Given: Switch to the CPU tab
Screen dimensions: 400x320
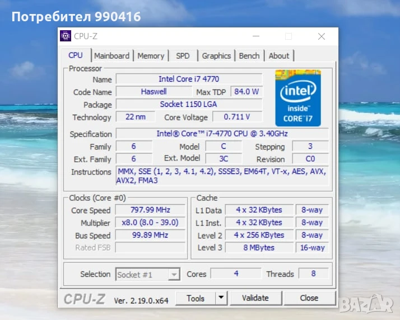Looking at the screenshot, I should pyautogui.click(x=76, y=55).
